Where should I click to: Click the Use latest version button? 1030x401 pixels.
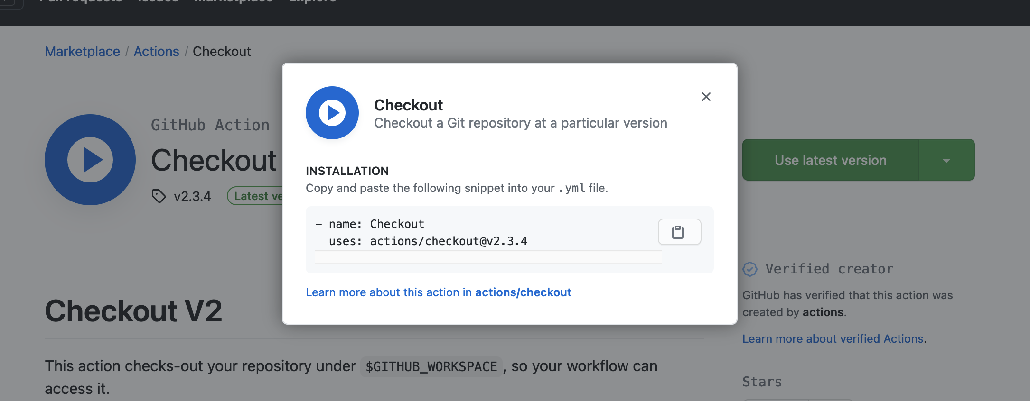[831, 160]
